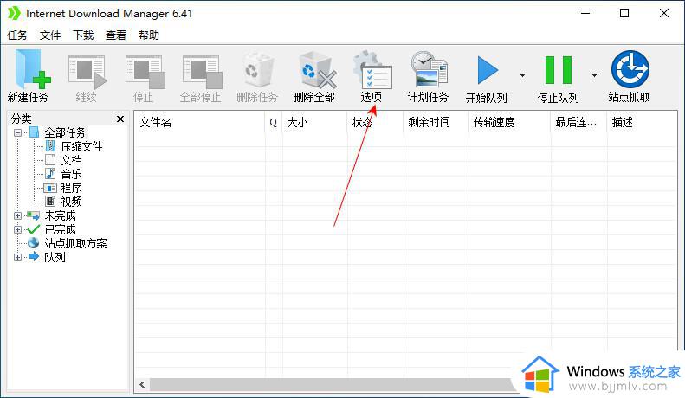Expand the 队列 tree node

click(17, 257)
